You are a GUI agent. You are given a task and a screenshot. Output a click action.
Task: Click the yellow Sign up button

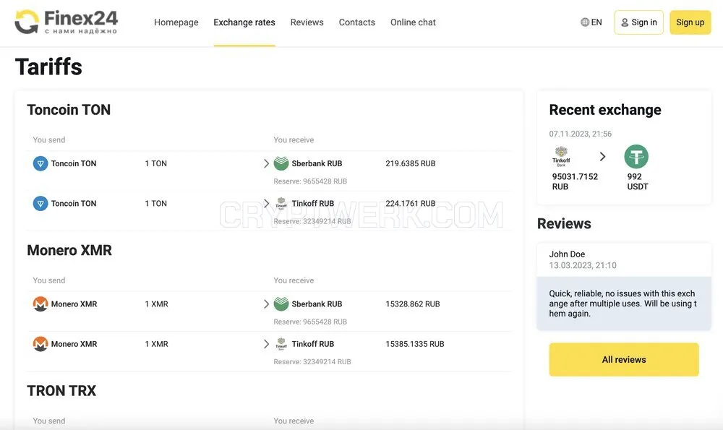point(690,22)
